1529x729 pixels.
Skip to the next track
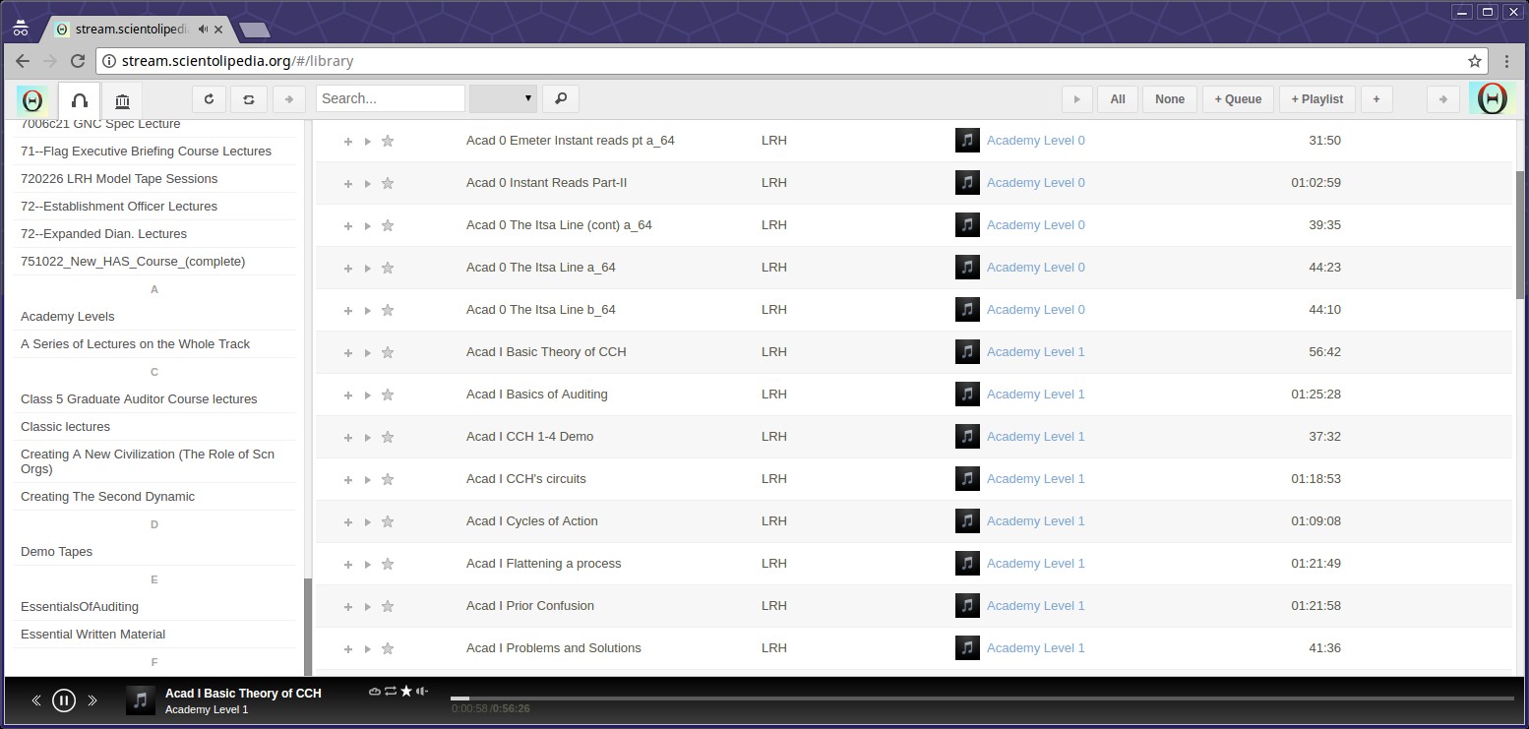click(92, 700)
